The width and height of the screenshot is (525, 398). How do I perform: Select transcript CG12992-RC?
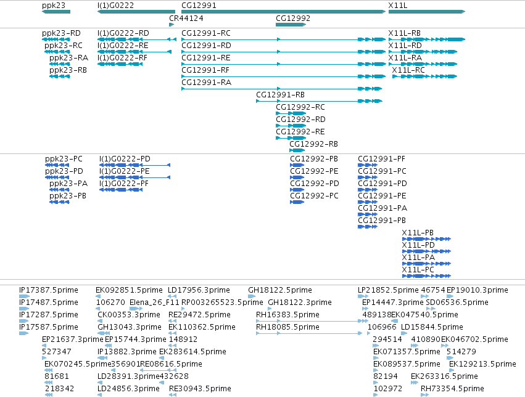tap(300, 107)
